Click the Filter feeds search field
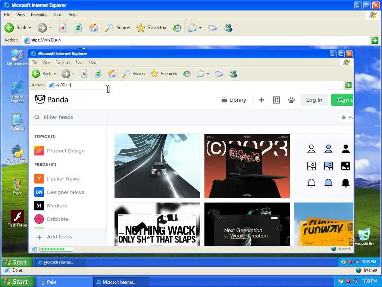 (x=68, y=117)
